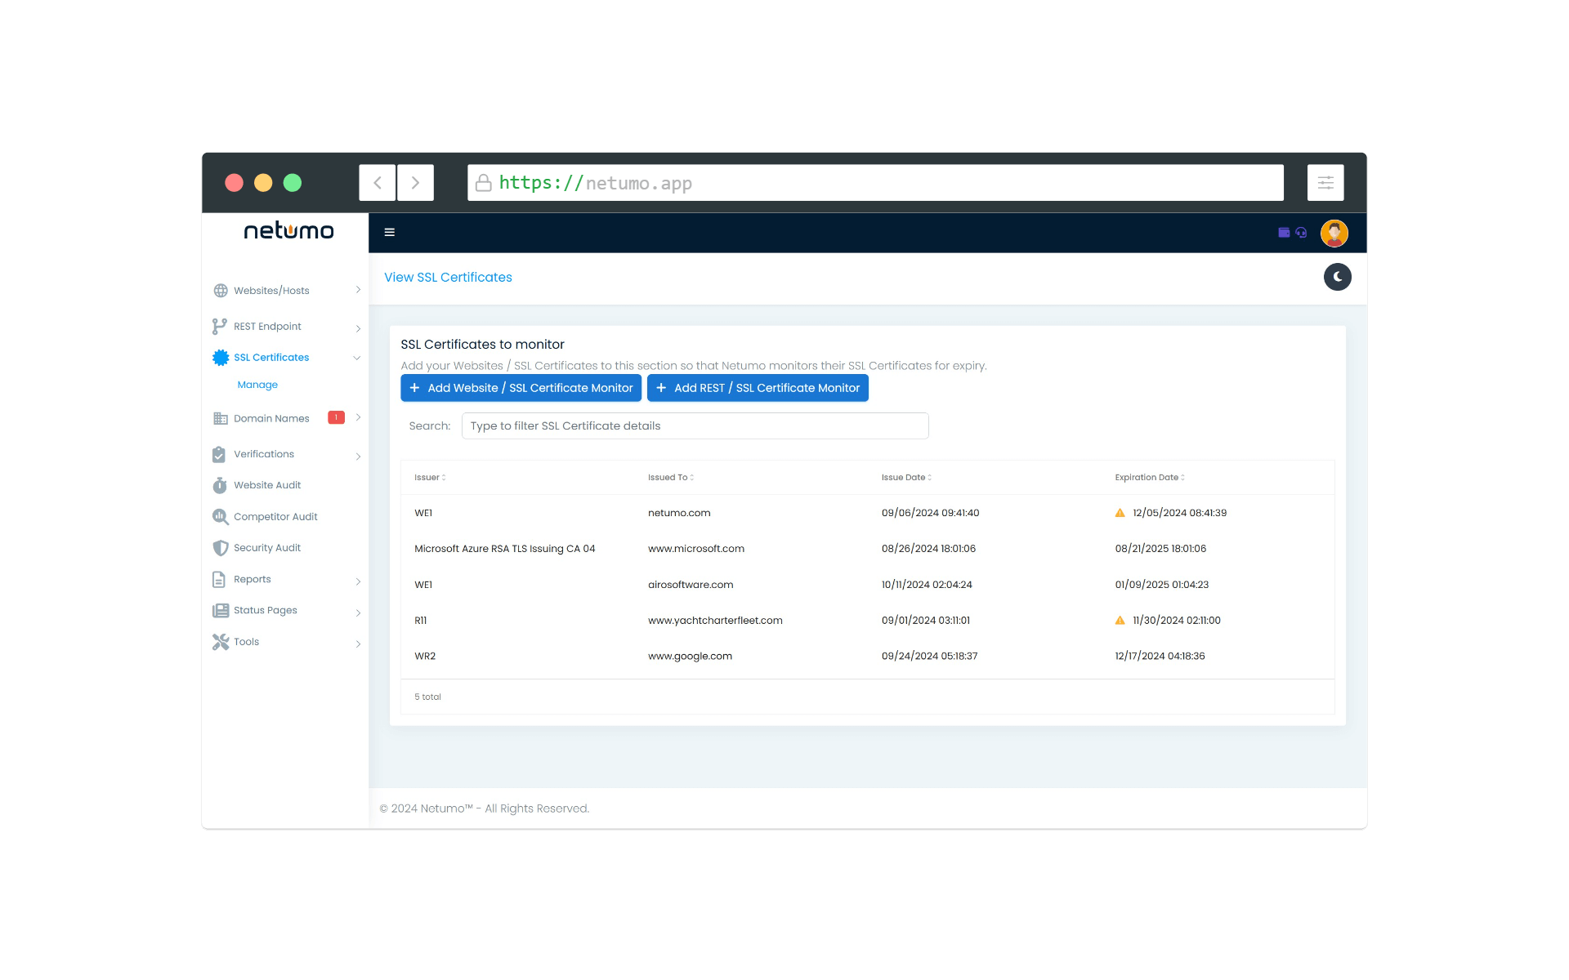Click the red Domain Names notification badge

pyautogui.click(x=336, y=417)
